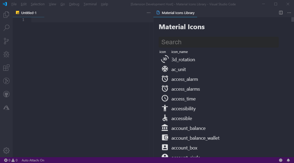The image size is (294, 163).
Task: Split the editor to the right
Action: coord(281,13)
